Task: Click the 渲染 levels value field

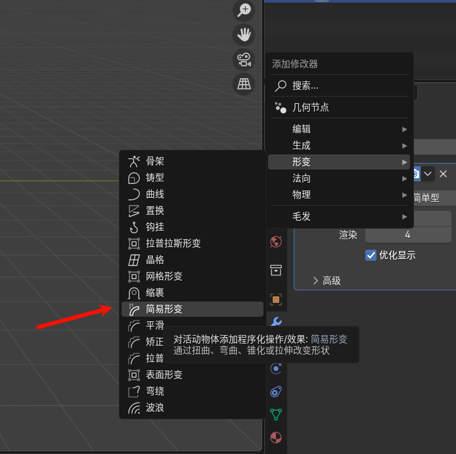Action: (x=407, y=235)
